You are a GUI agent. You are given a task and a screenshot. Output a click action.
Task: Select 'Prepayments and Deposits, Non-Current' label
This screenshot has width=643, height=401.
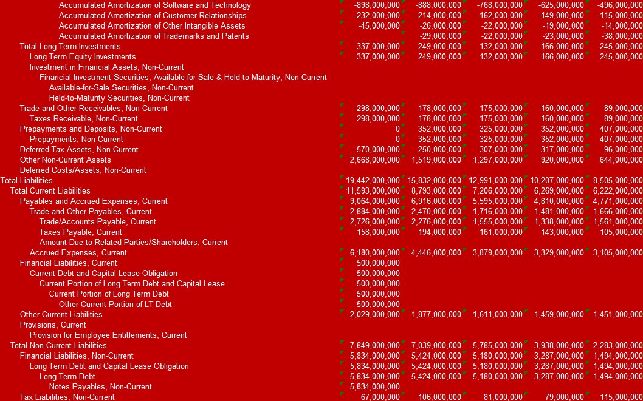pyautogui.click(x=91, y=129)
